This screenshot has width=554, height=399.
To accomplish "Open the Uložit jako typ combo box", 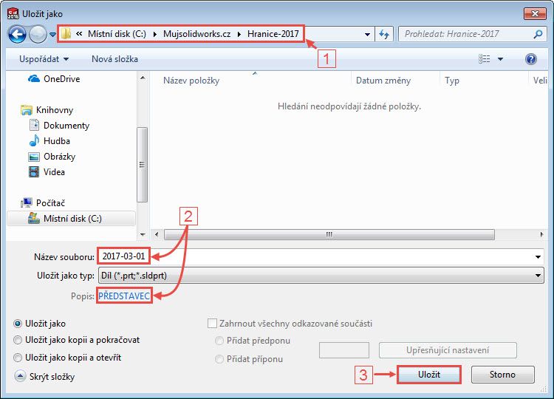I will pos(321,276).
